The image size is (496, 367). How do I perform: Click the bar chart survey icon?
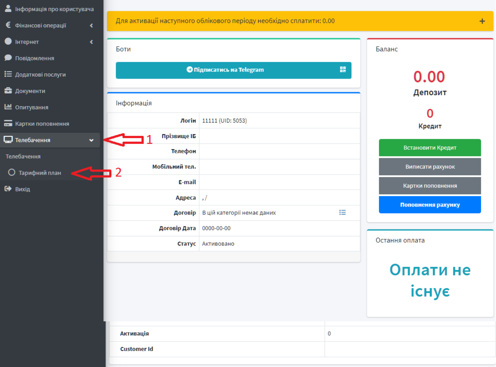8,107
